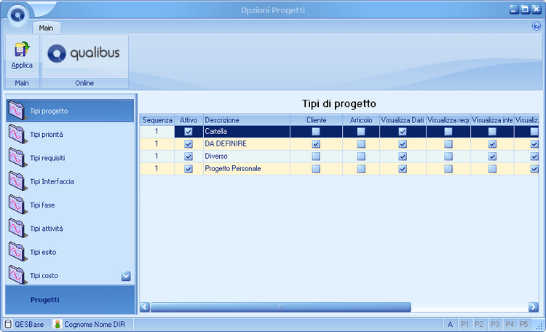Select the Progetto Personale description cell
The width and height of the screenshot is (546, 332).
tap(247, 169)
